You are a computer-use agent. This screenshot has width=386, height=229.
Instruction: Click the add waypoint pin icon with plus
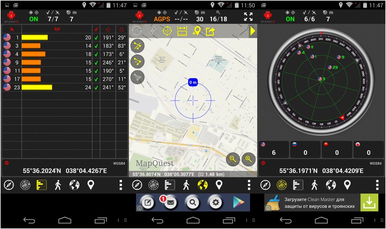click(x=196, y=31)
